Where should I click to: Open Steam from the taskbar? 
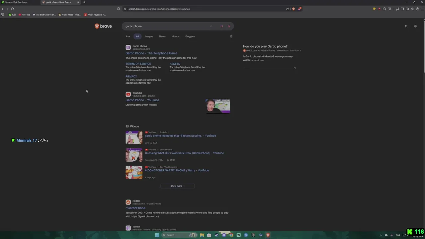(216, 235)
